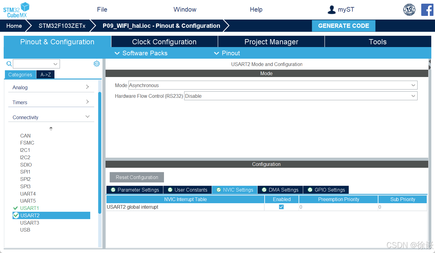This screenshot has width=435, height=253.
Task: Switch to Clock Configuration tab
Action: coord(164,42)
